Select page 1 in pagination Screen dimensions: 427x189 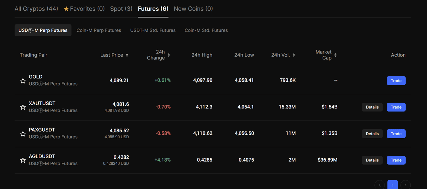[x=393, y=185]
